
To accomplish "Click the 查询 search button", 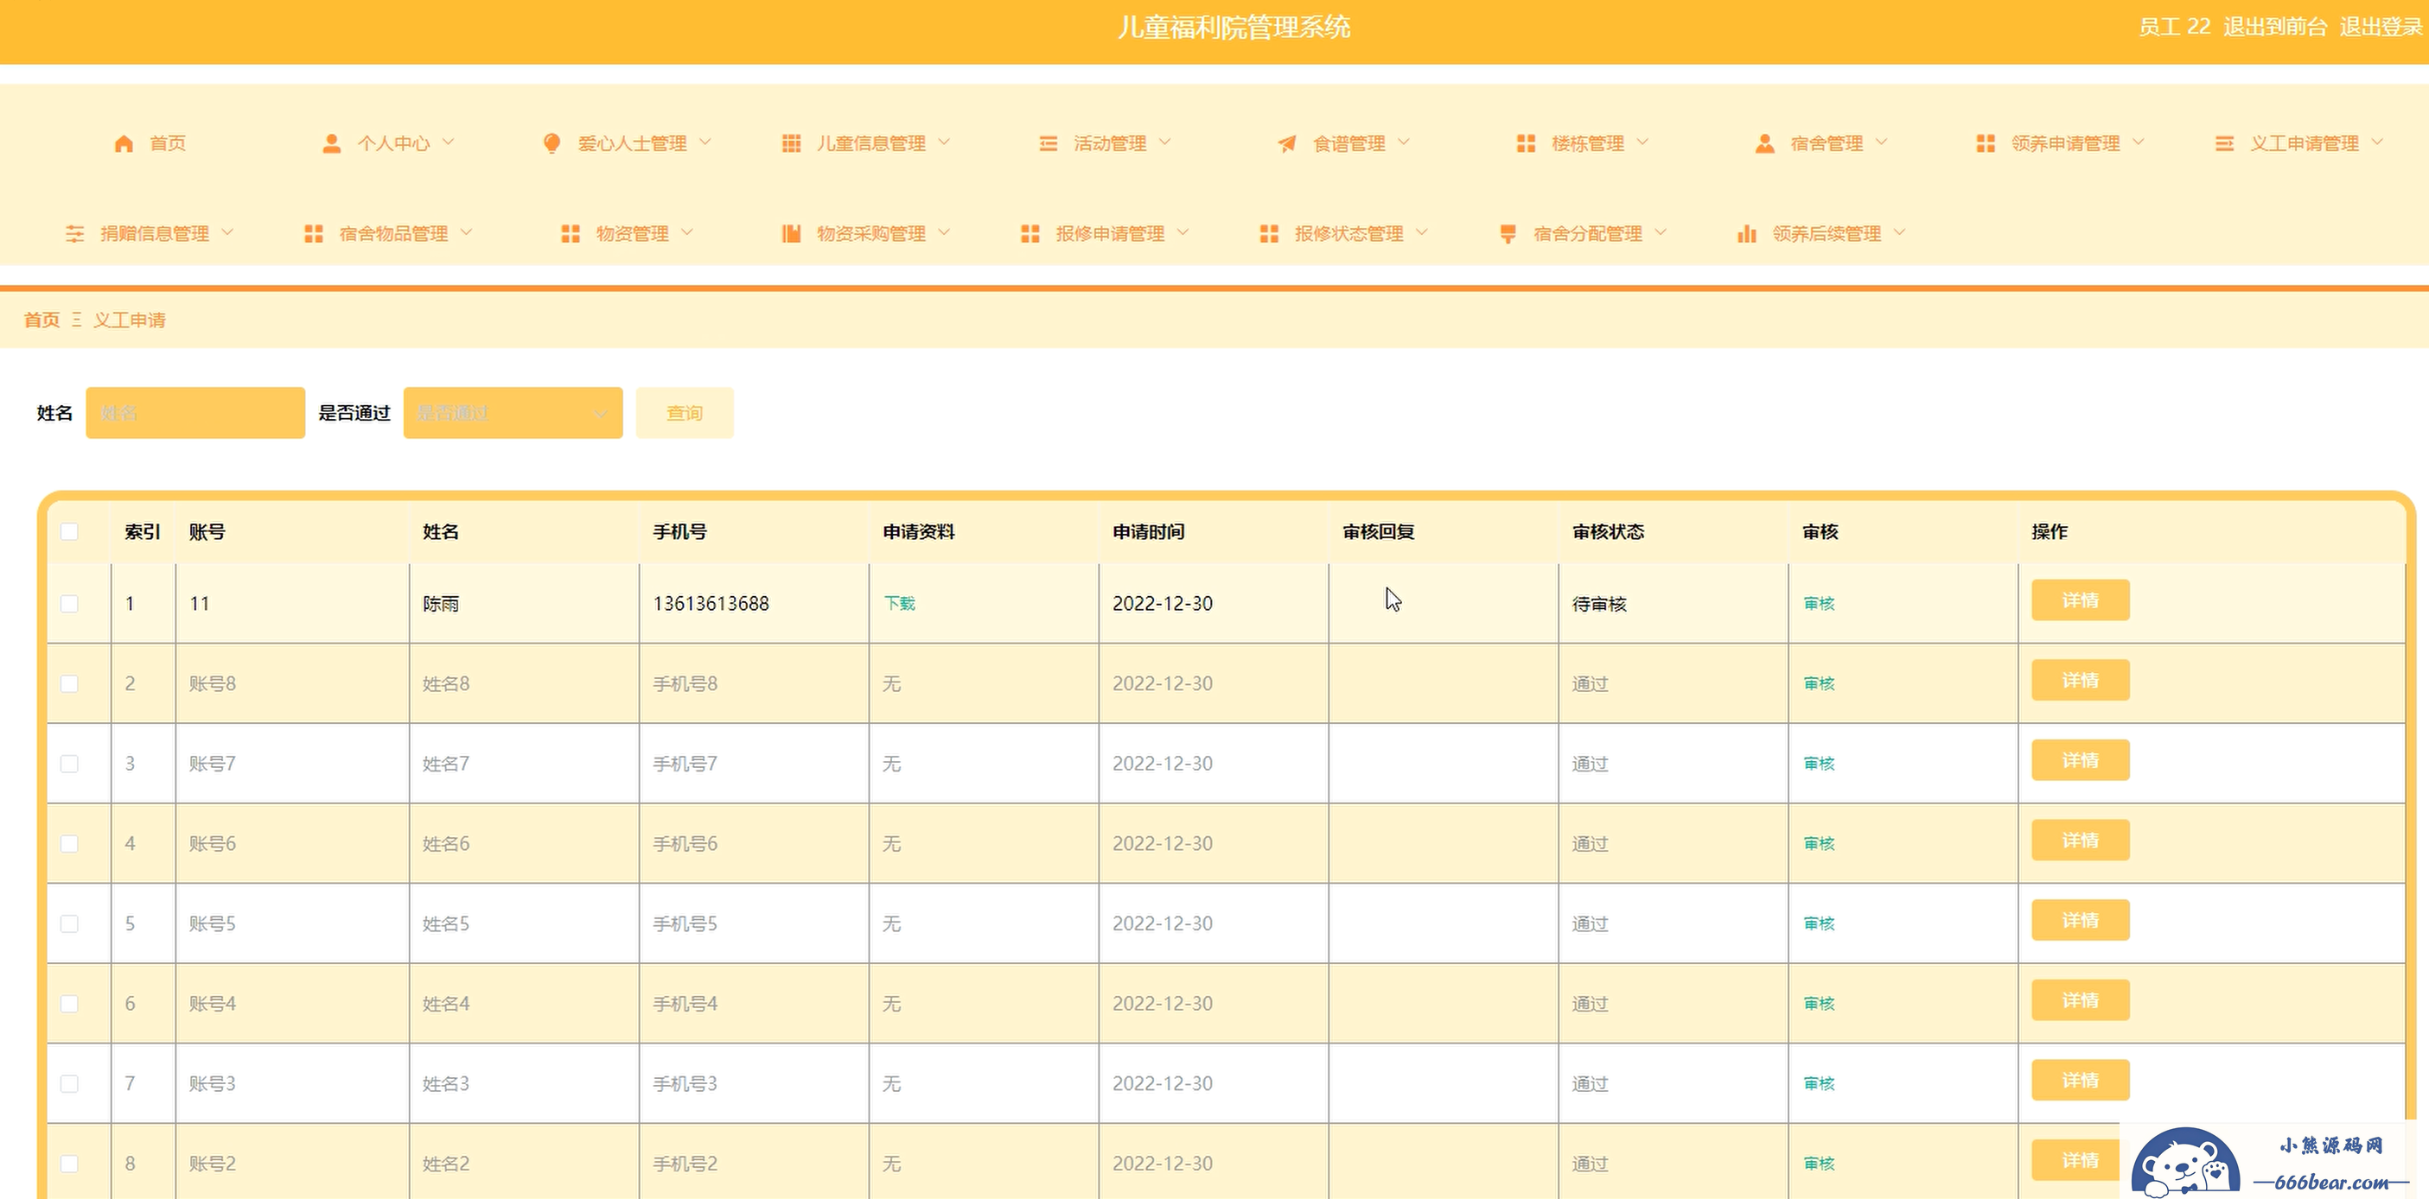I will [x=685, y=413].
